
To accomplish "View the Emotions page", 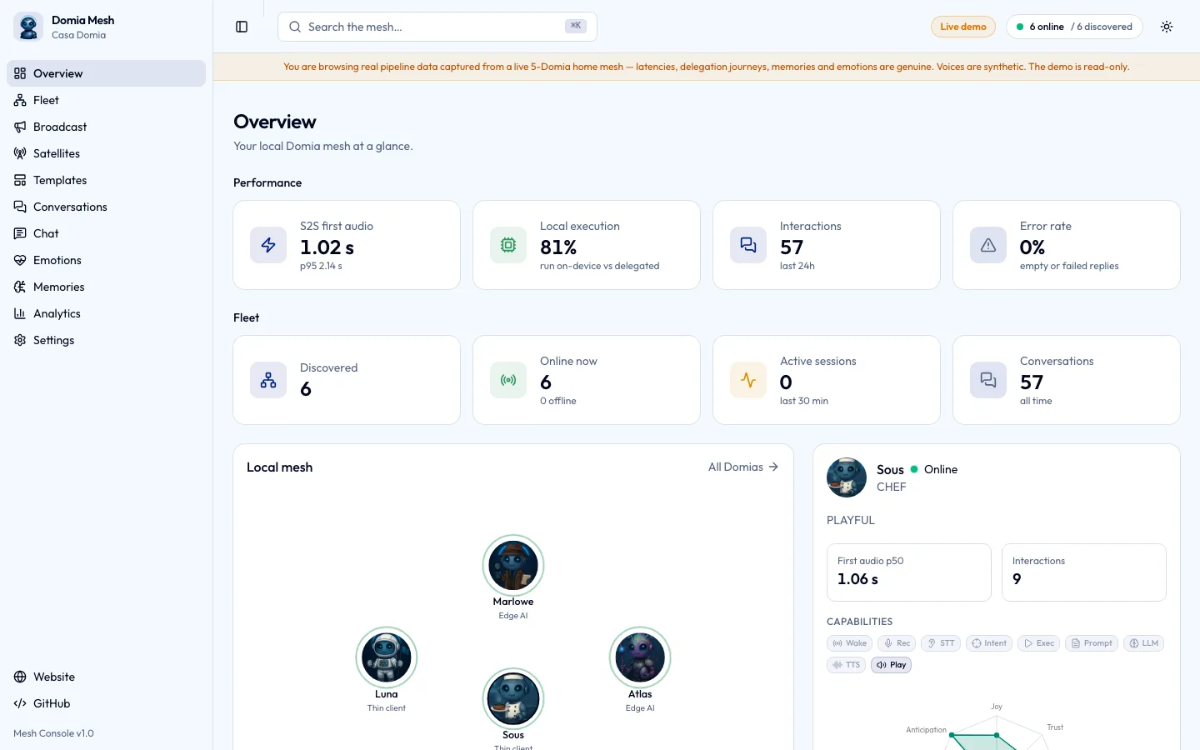I will point(106,260).
